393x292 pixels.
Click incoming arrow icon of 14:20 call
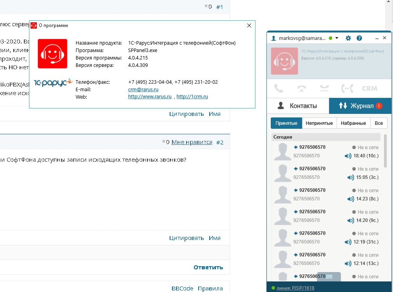pos(295,212)
